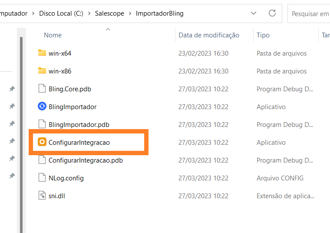Navigate to Disco Local (C:) in breadcrumb
The image size is (330, 233).
coord(61,13)
